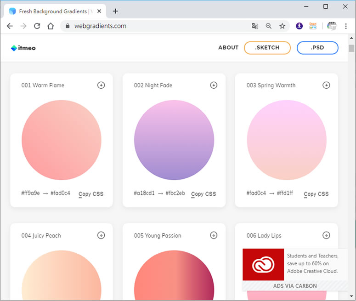This screenshot has height=301, width=356.
Task: Click the itmeo logo
Action: coord(23,48)
